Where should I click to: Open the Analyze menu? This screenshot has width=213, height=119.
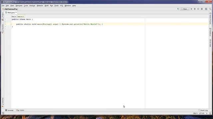pos(32,6)
